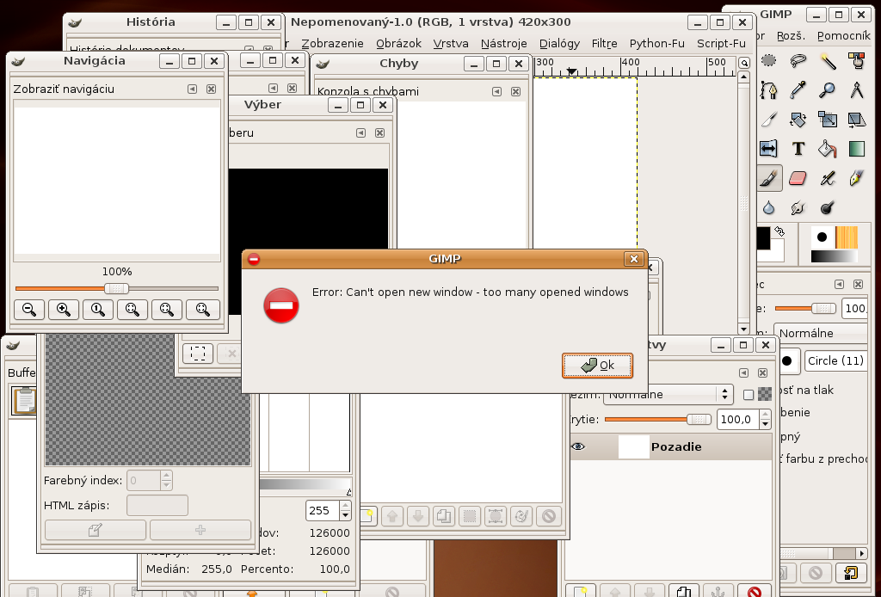Select the Blur/Sharpen droplet tool
881x597 pixels.
pos(768,208)
